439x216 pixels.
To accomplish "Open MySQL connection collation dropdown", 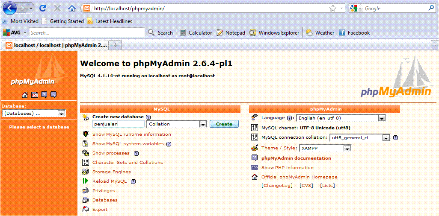I will (x=386, y=138).
